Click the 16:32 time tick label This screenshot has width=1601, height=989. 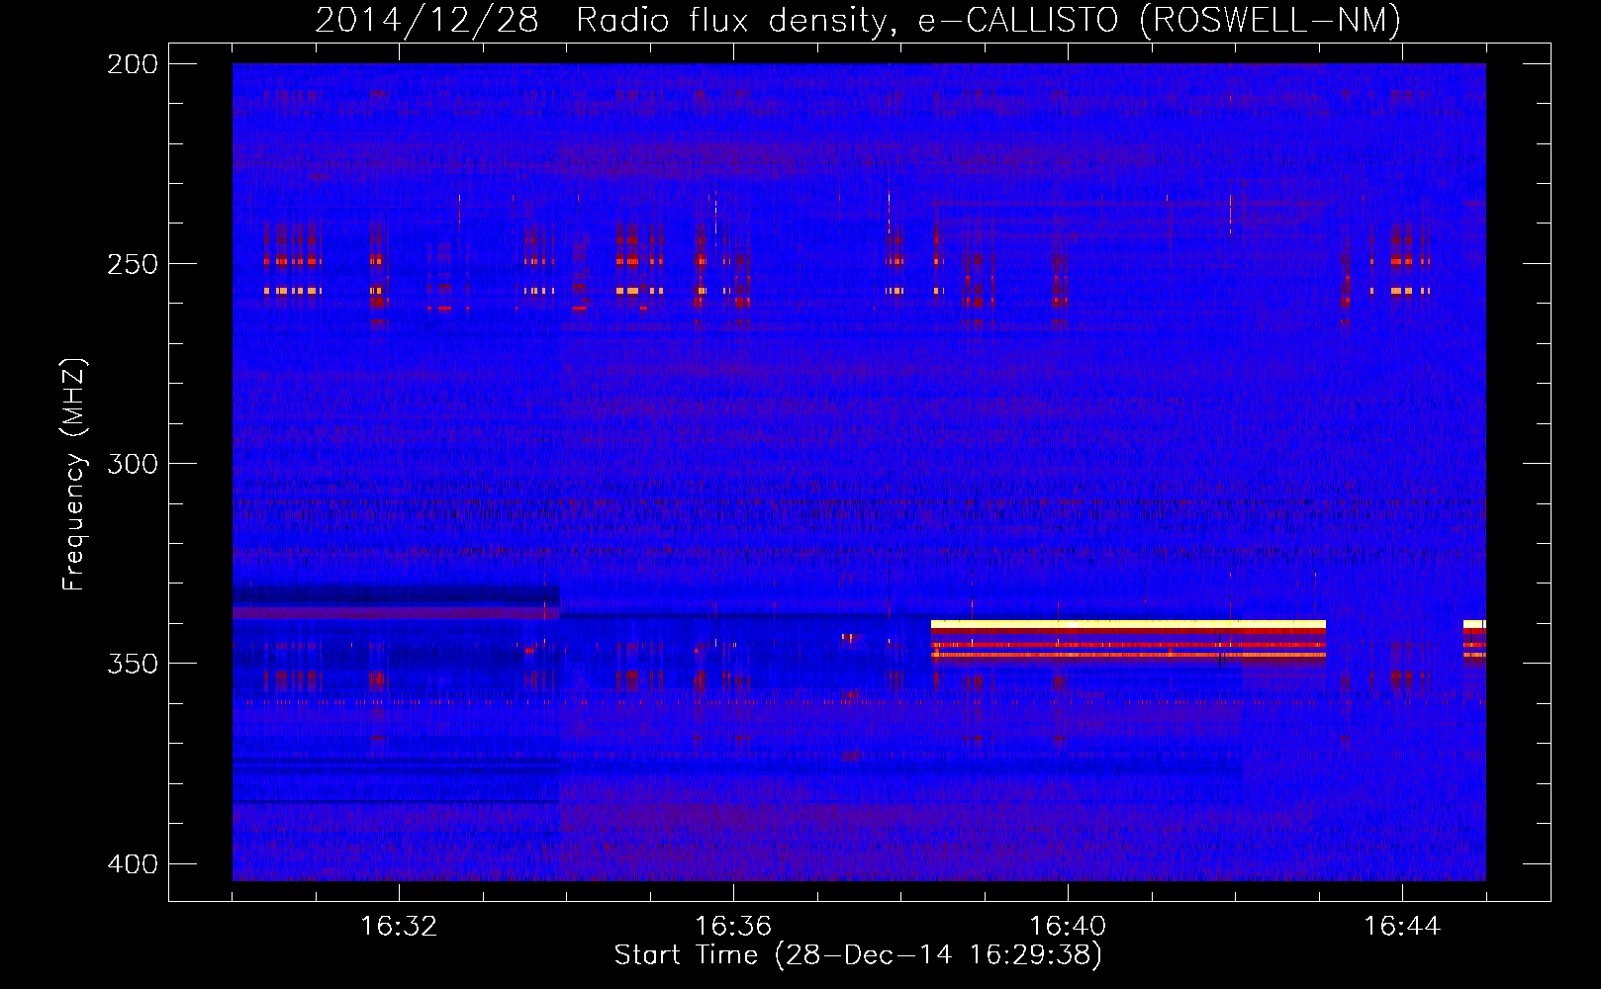click(x=399, y=927)
